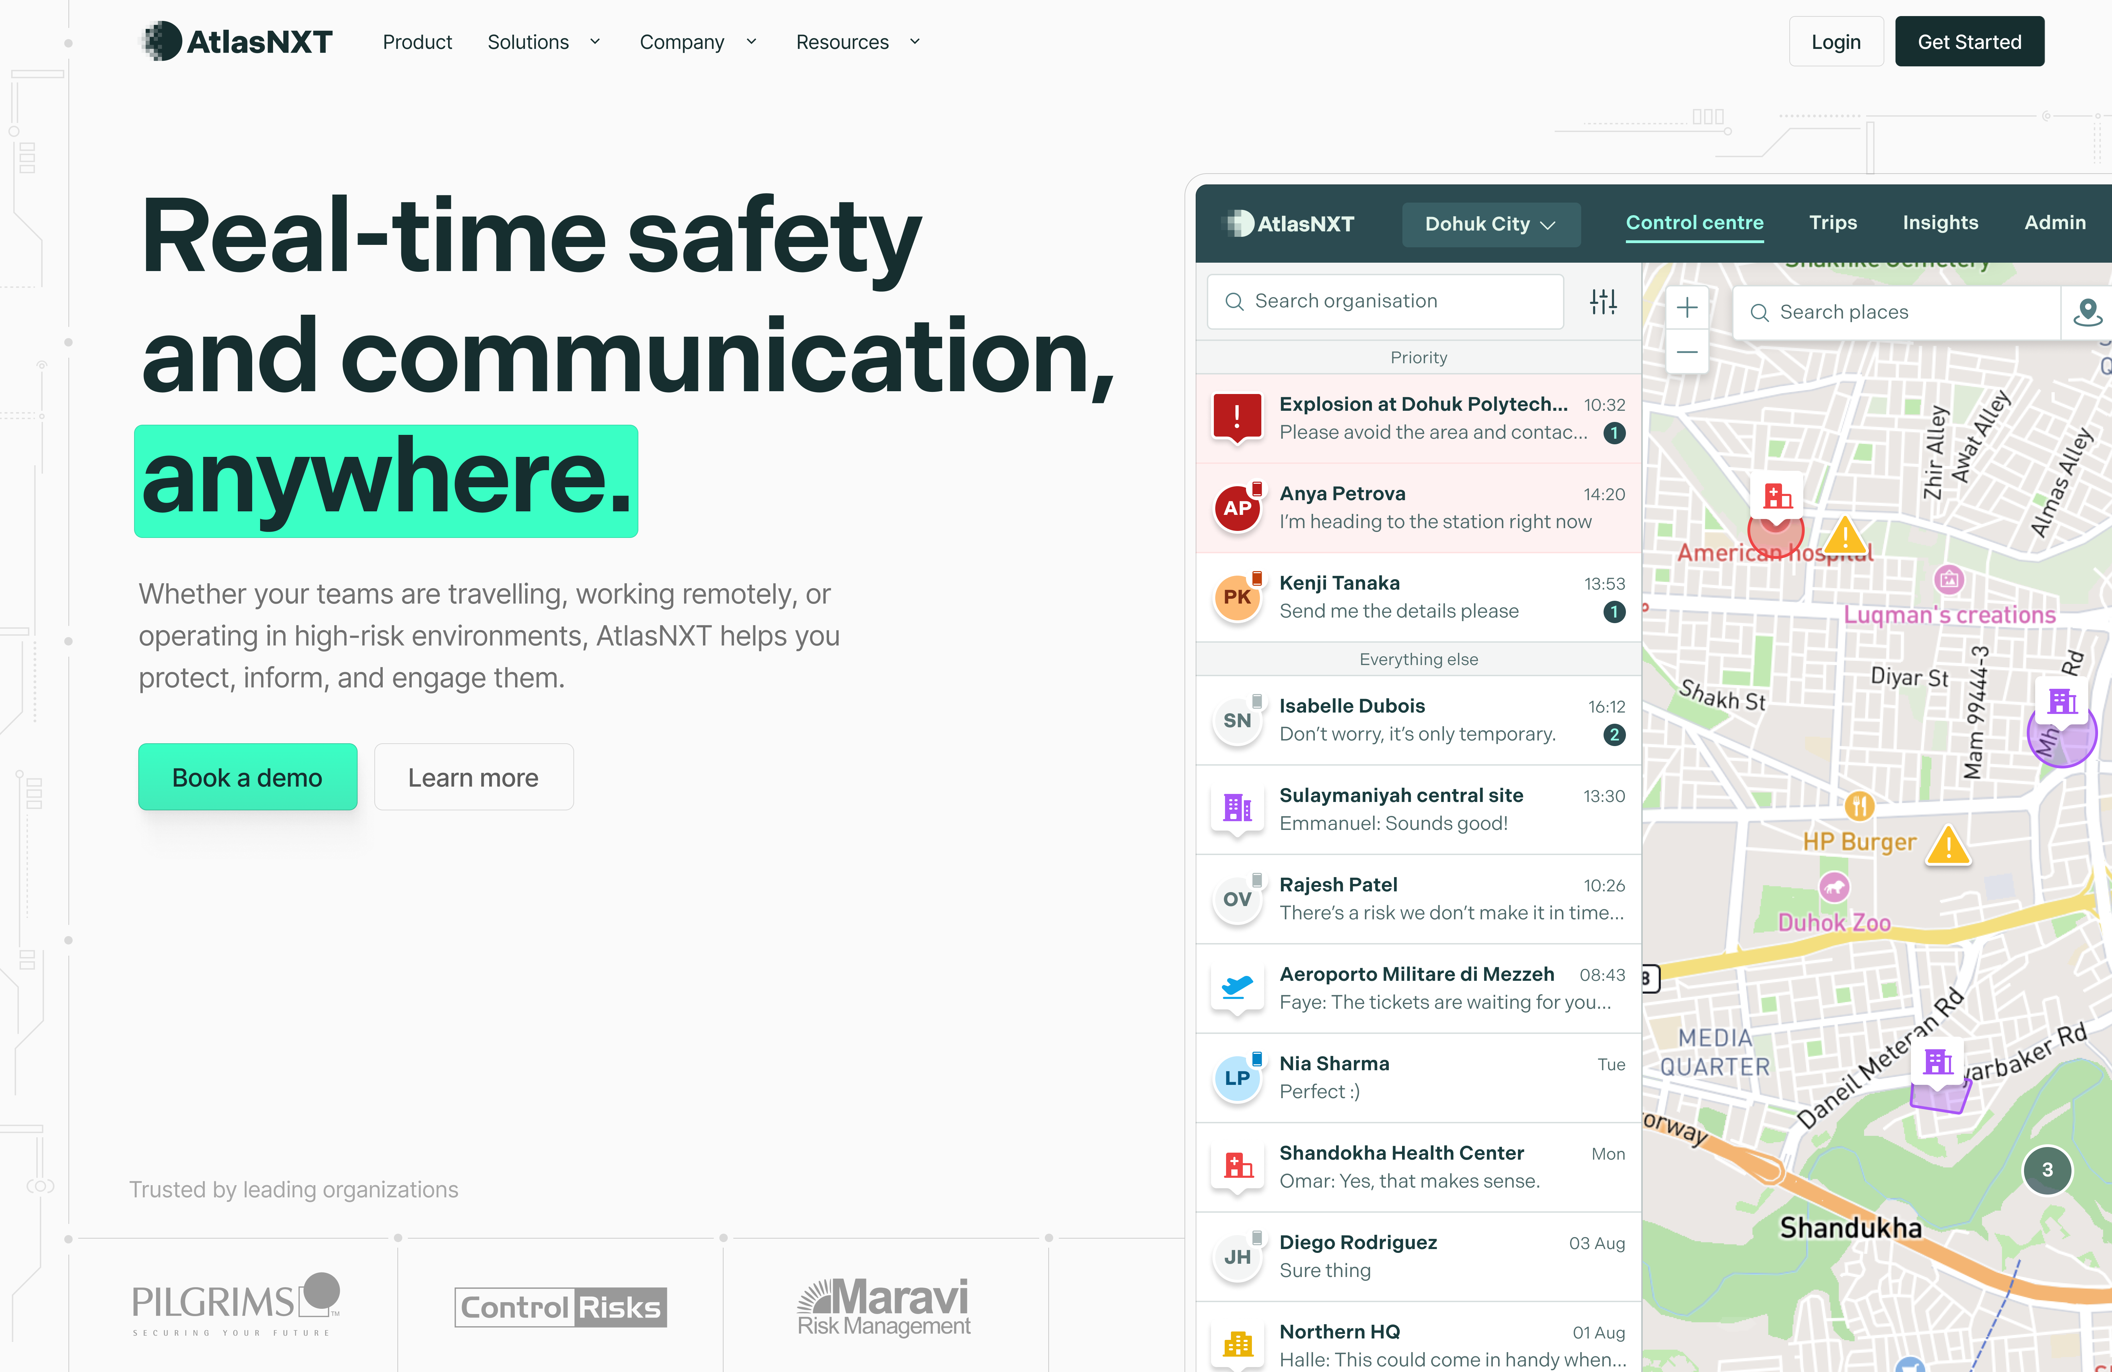Click the purple building marker near Media Quarter
This screenshot has height=1372, width=2112.
pos(1938,1061)
